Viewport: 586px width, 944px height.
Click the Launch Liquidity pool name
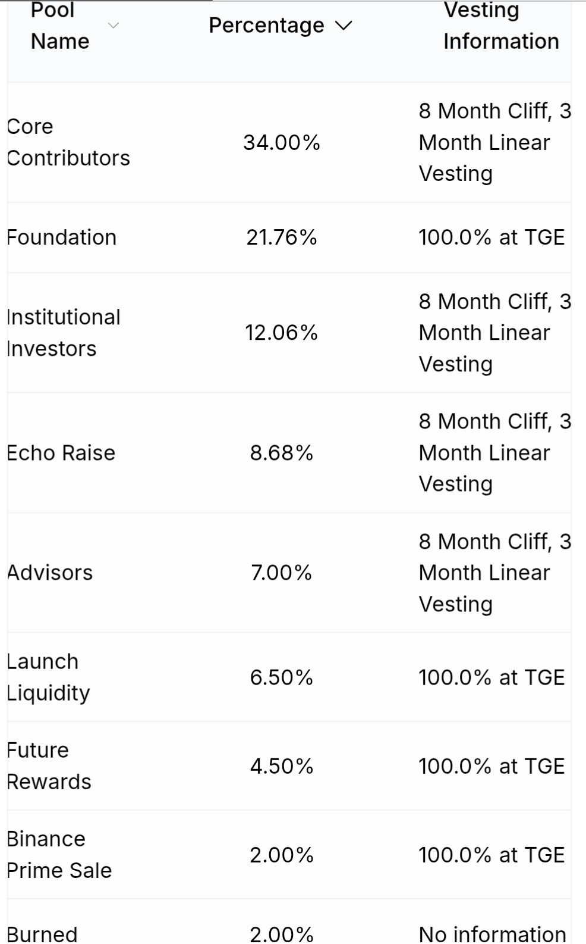pos(48,677)
